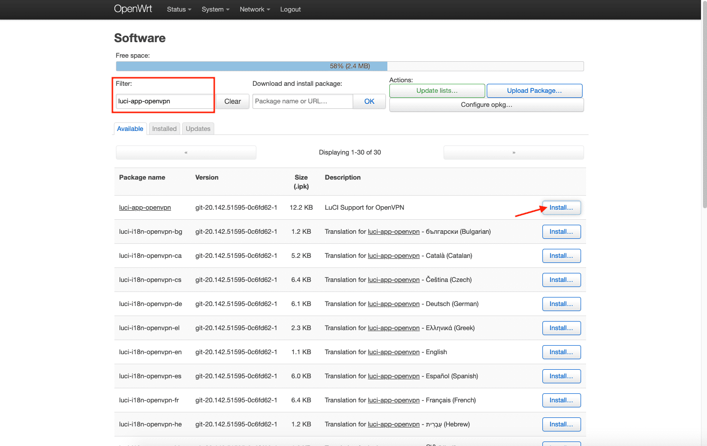This screenshot has width=707, height=446.
Task: Open Configure opkg settings
Action: click(x=486, y=105)
